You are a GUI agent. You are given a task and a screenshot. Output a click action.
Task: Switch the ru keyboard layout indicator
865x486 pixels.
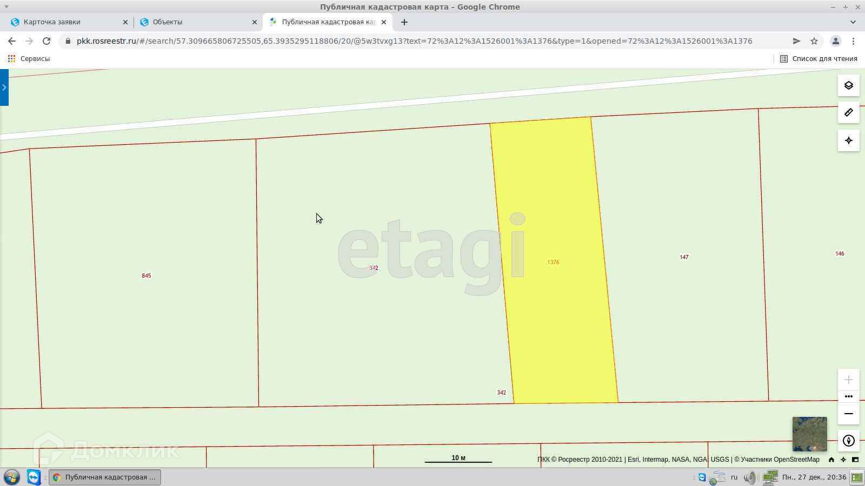click(734, 477)
